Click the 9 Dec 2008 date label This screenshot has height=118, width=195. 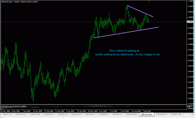(x=16, y=111)
